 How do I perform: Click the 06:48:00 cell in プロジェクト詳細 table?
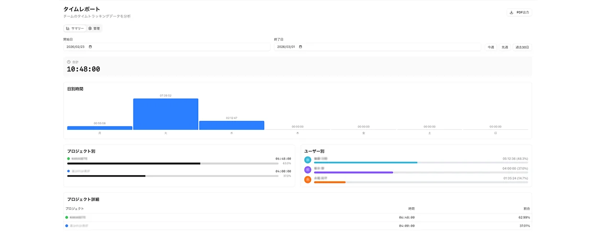pos(407,217)
